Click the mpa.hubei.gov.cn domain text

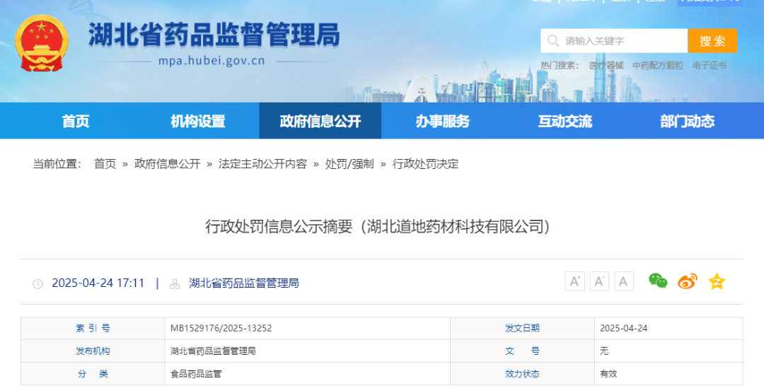click(212, 61)
